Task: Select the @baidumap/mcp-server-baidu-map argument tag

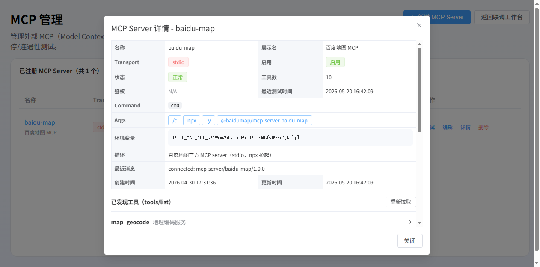Action: tap(264, 120)
